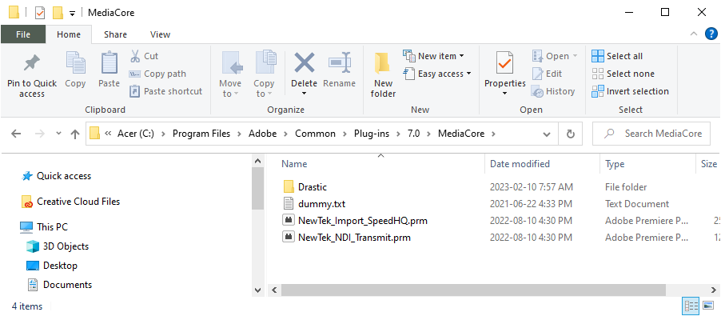Click the horizontal scrollbar in file list
The width and height of the screenshot is (721, 316).
[473, 290]
